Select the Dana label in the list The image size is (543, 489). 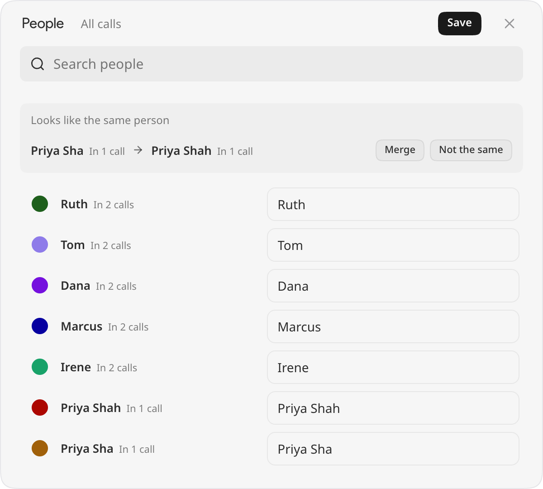tap(76, 286)
